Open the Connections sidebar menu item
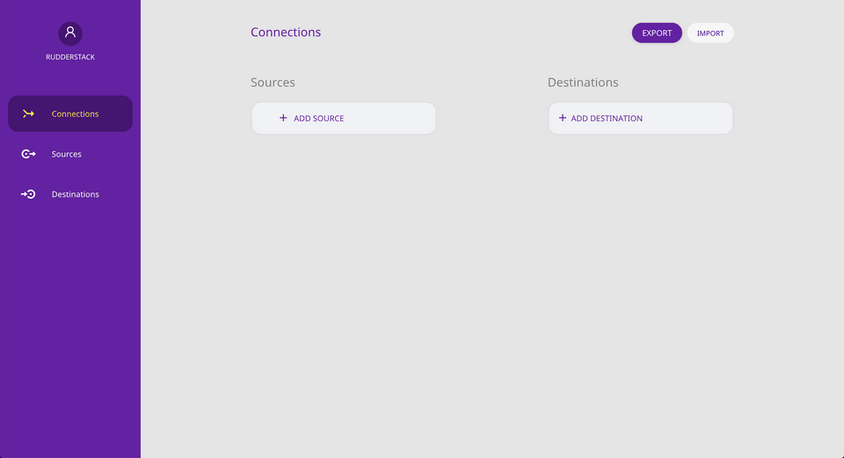Image resolution: width=844 pixels, height=458 pixels. (x=75, y=113)
